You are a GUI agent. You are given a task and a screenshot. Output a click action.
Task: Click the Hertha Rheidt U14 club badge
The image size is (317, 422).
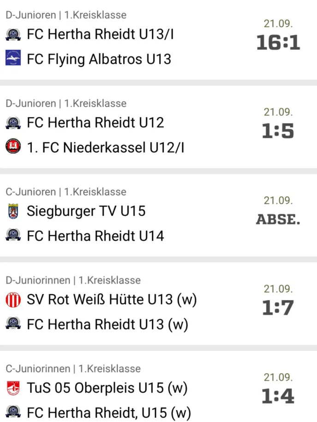(x=13, y=235)
